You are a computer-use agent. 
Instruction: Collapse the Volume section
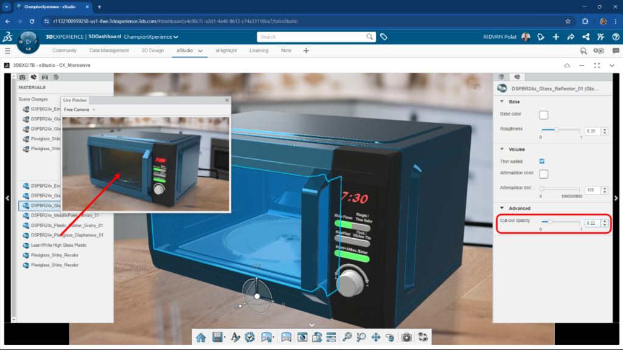tap(502, 149)
